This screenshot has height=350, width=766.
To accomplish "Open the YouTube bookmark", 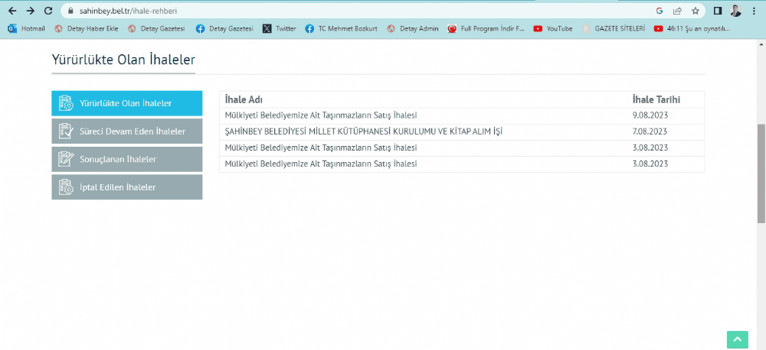I will point(553,29).
